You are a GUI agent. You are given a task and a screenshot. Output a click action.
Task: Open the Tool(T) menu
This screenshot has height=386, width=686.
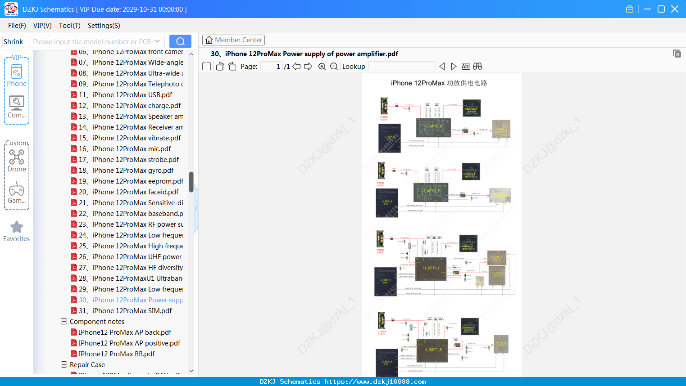[70, 26]
